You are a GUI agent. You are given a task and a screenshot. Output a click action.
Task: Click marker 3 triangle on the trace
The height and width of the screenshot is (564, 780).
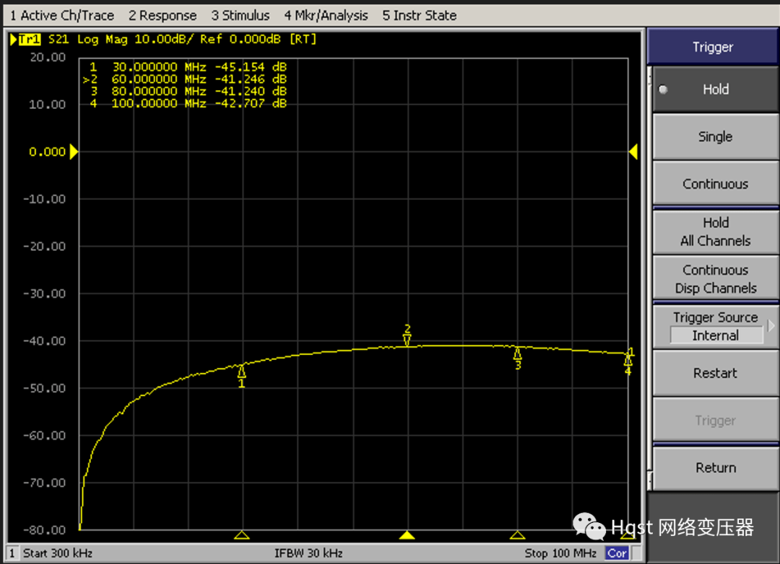pos(517,353)
